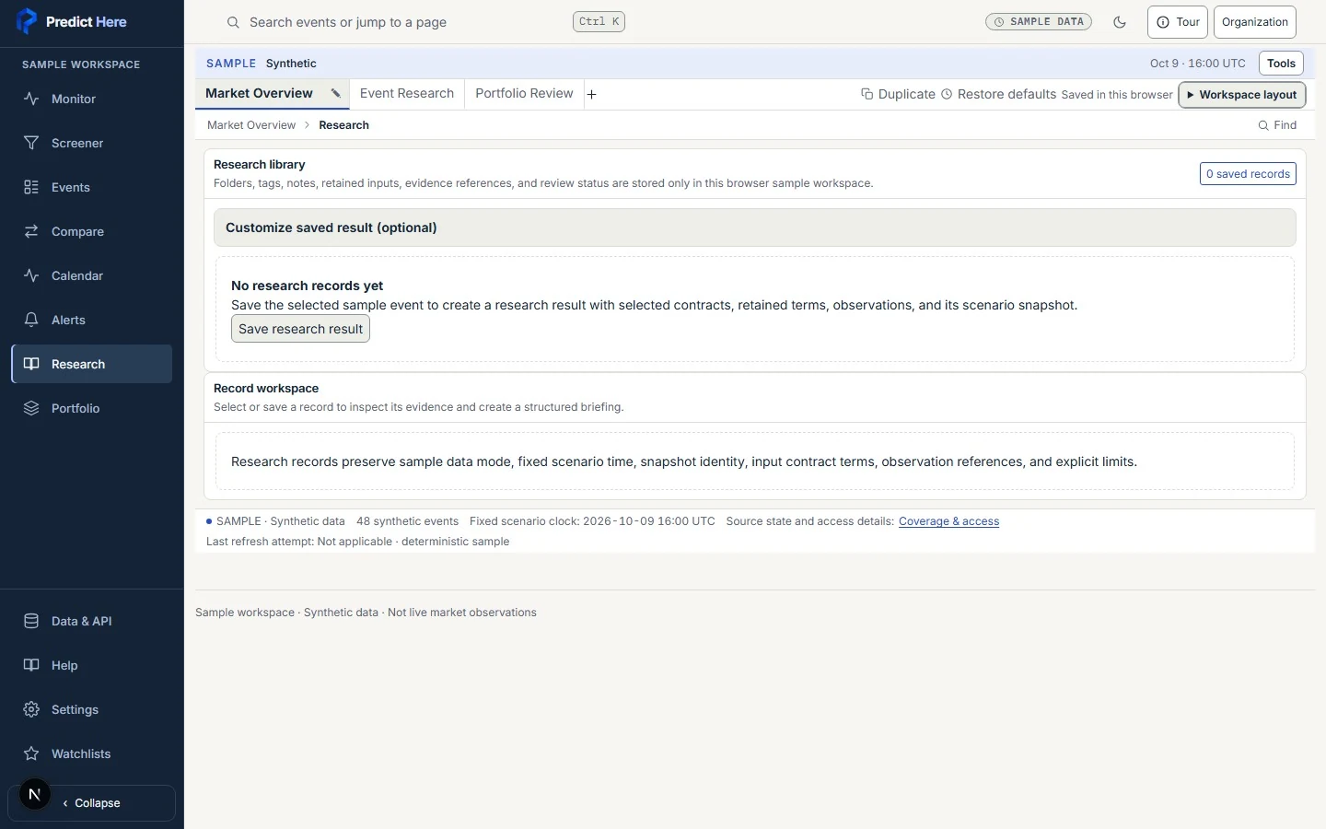This screenshot has width=1326, height=829.
Task: Switch to the Event Research tab
Action: pos(407,93)
